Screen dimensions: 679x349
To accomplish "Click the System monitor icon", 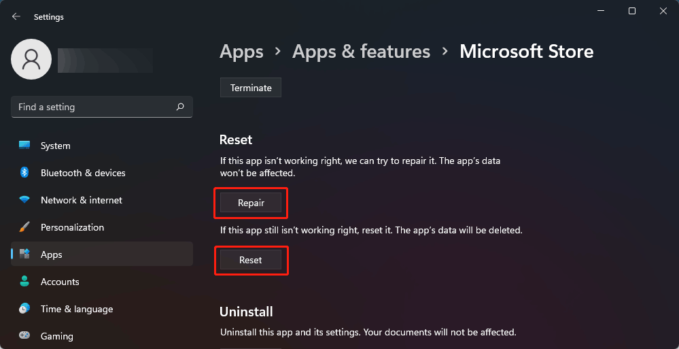I will click(24, 146).
